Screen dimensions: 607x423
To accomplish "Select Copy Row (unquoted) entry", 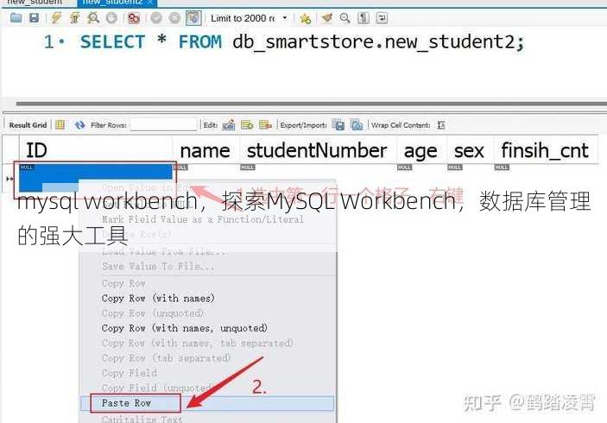I will (153, 313).
